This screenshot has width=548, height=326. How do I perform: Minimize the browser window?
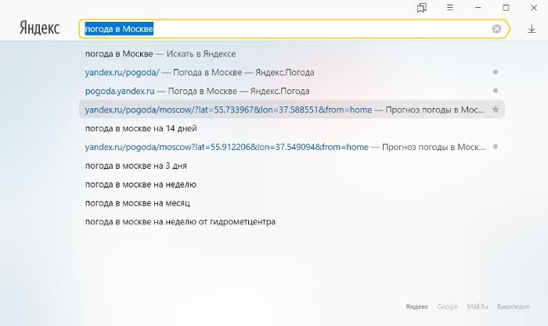click(478, 7)
